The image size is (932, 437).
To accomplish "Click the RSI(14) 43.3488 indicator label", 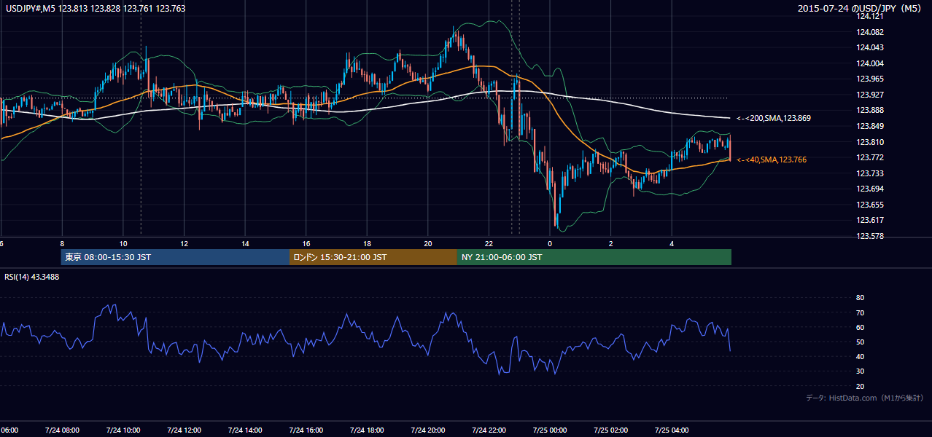I will [x=32, y=277].
